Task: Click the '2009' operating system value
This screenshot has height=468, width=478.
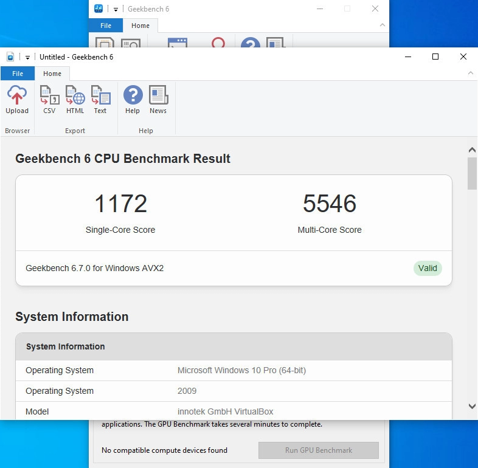Action: [187, 391]
